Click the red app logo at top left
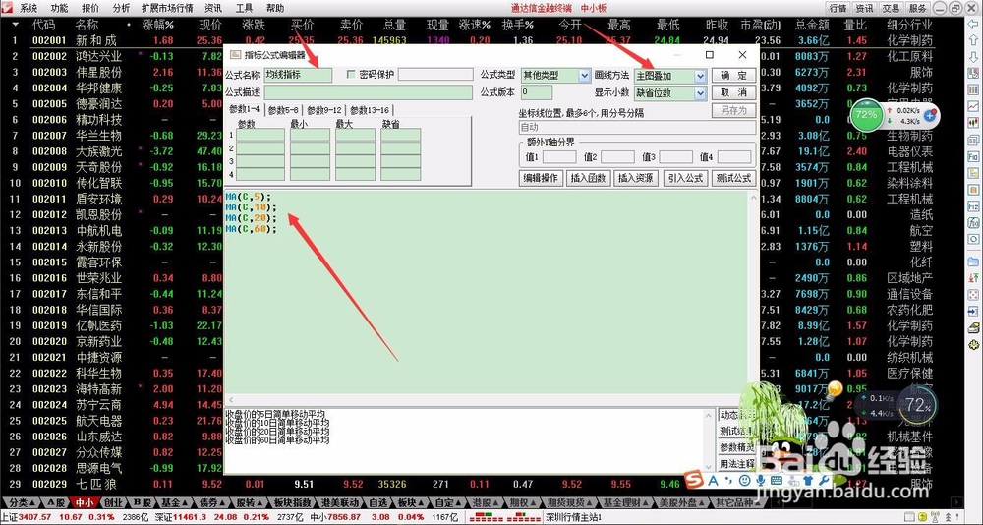The width and height of the screenshot is (983, 525). [x=7, y=8]
